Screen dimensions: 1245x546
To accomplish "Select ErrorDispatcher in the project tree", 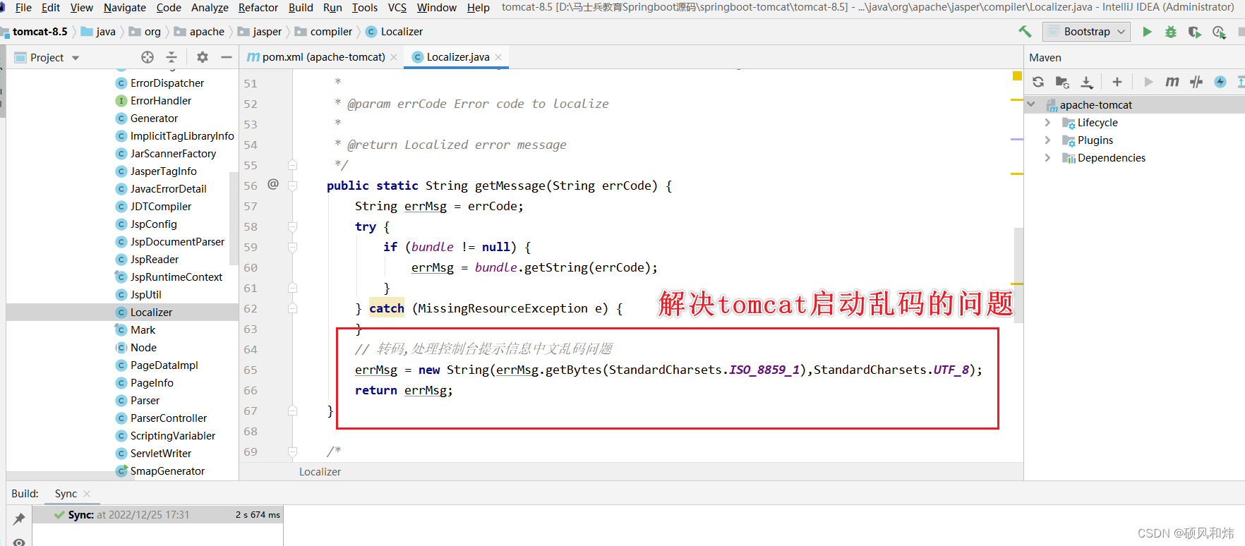I will 167,83.
